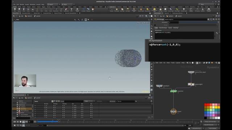Select the Font text shelf tool

pyautogui.click(x=71, y=10)
